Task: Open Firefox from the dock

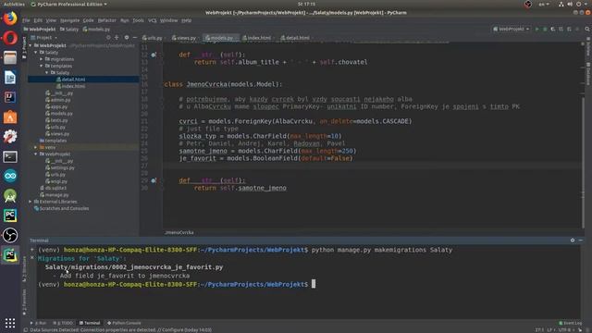Action: pyautogui.click(x=10, y=18)
